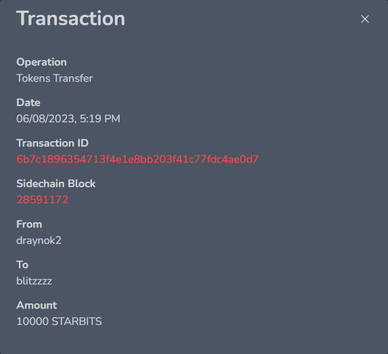Click the date value 06/08/2023
Viewport: 388px width, 354px height.
tap(46, 119)
